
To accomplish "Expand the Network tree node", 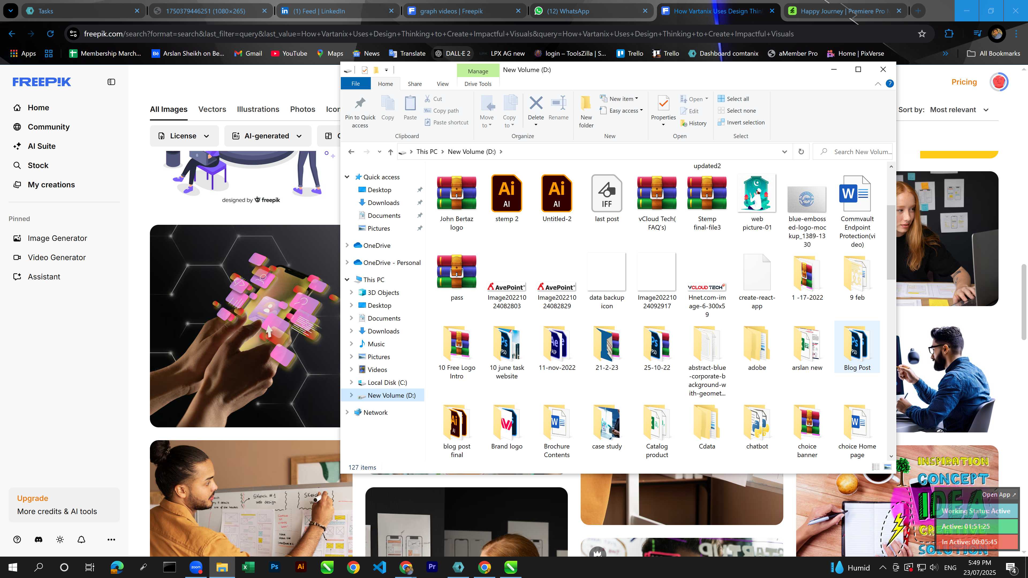I will tap(347, 412).
